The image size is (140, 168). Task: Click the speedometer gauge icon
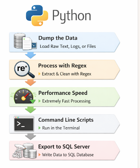pos(24,96)
